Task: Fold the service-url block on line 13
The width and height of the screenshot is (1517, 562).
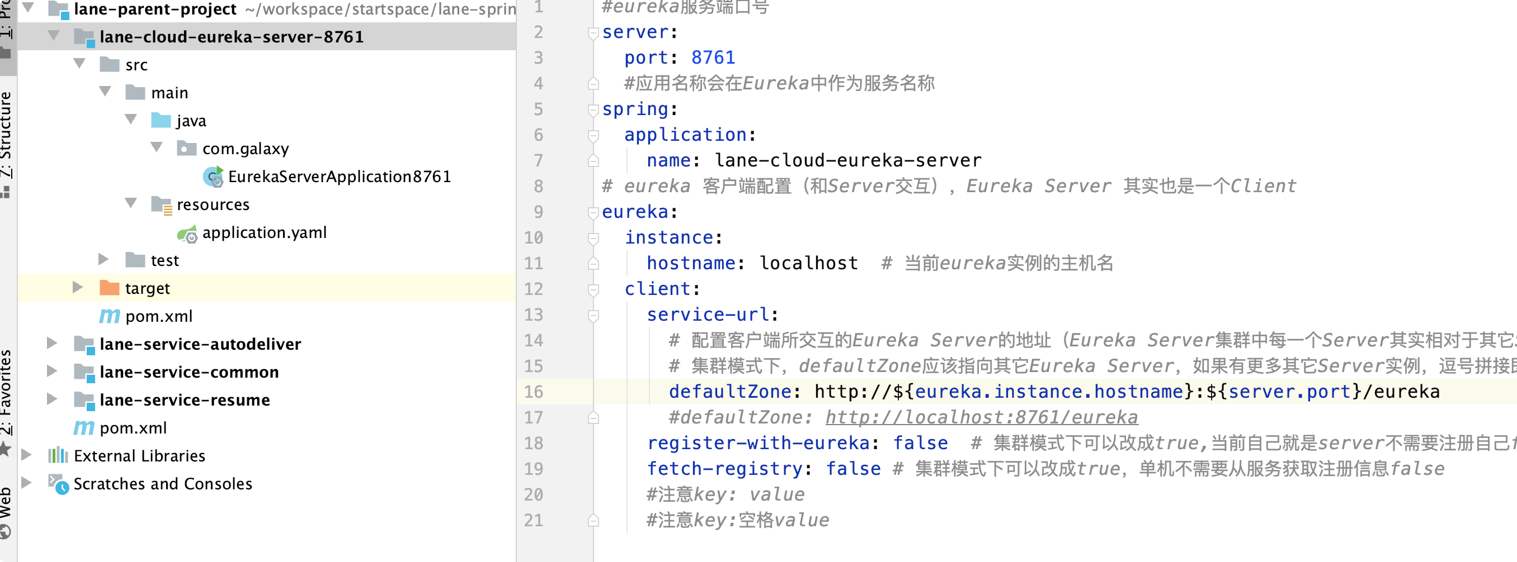Action: 593,316
